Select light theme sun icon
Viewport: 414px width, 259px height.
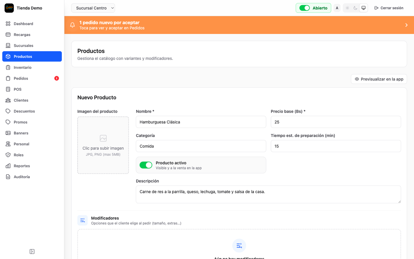tap(347, 8)
